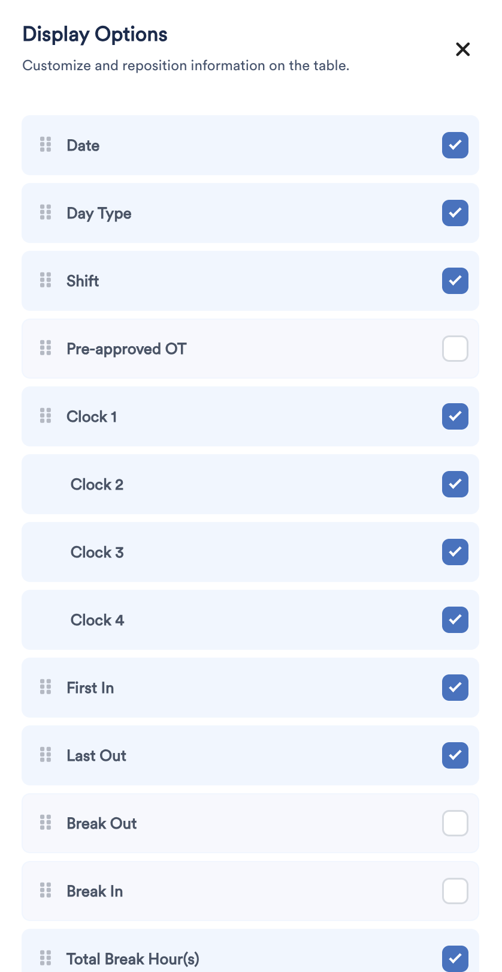Uncheck the Clock 2 checkbox
This screenshot has width=502, height=972.
click(x=455, y=484)
